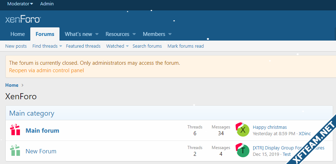Open the Main category heading link

(32, 113)
